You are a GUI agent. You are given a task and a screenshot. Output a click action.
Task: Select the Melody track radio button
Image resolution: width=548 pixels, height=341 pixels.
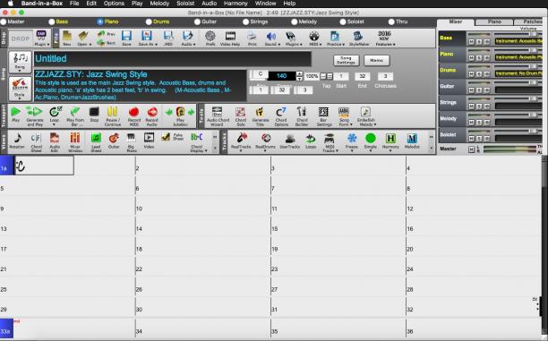(295, 21)
